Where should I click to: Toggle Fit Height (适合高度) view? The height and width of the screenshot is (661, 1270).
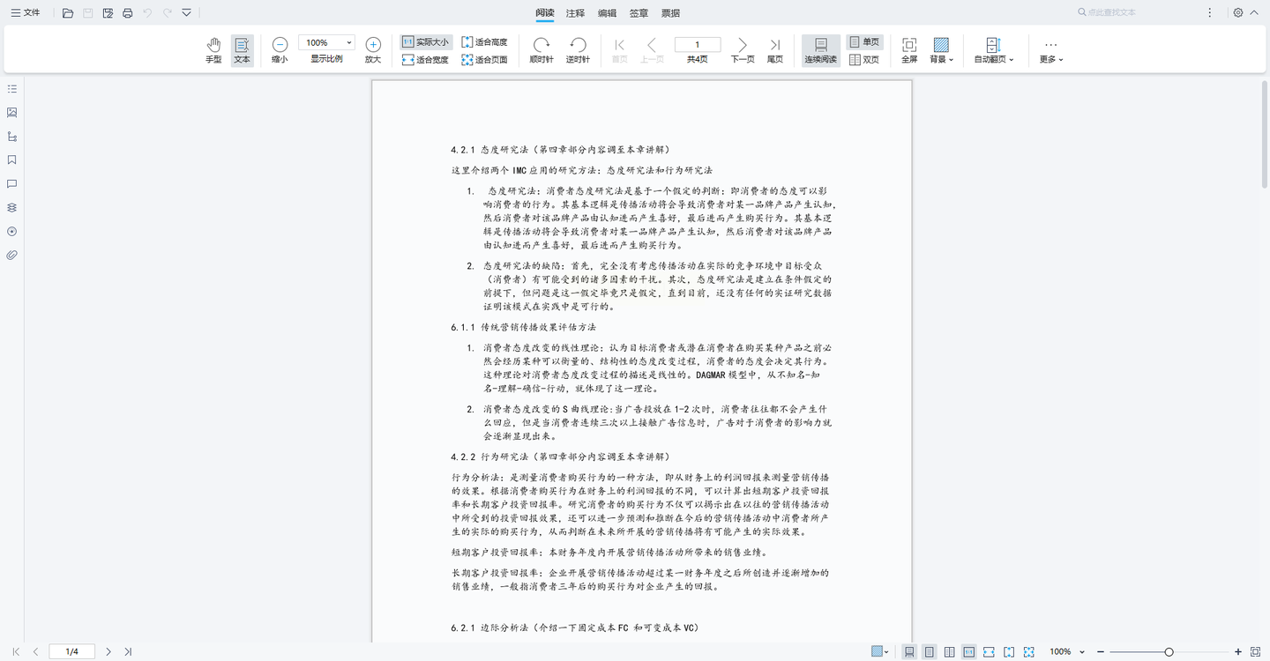click(x=484, y=42)
